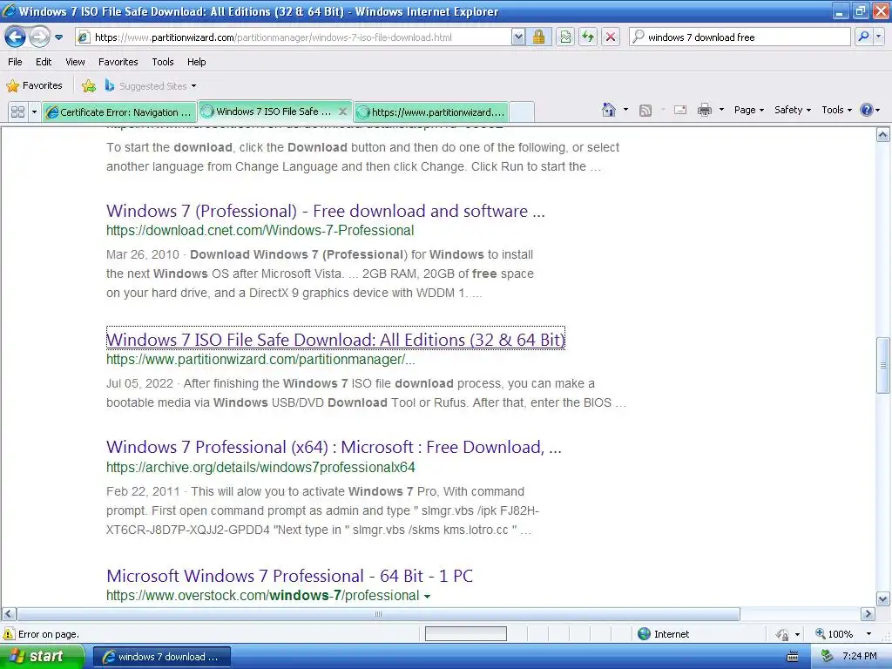Click Add to Favorites Bar icon
This screenshot has width=892, height=669.
[89, 86]
